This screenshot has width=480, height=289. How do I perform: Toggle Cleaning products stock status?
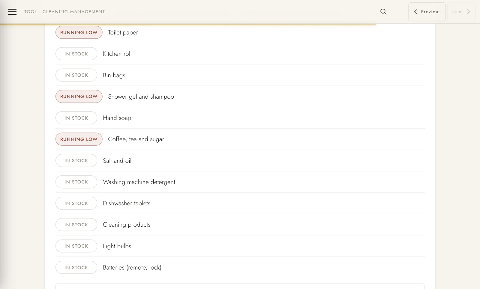pyautogui.click(x=76, y=225)
